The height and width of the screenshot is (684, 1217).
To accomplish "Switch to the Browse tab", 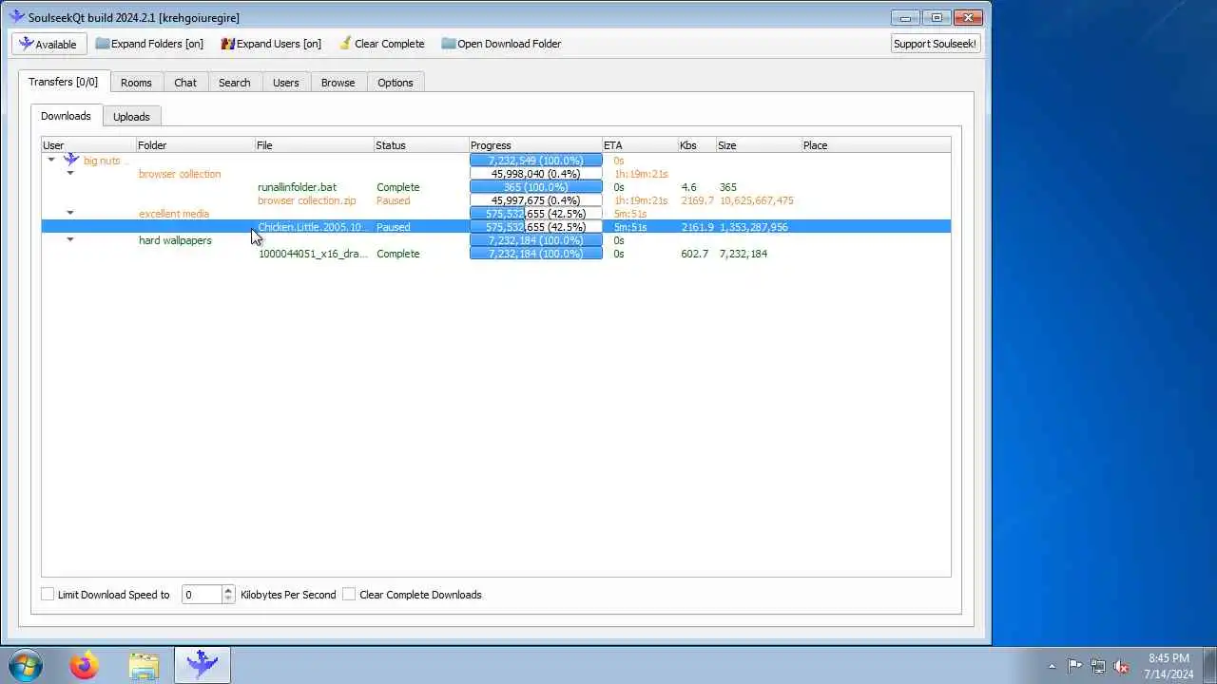I will click(338, 83).
